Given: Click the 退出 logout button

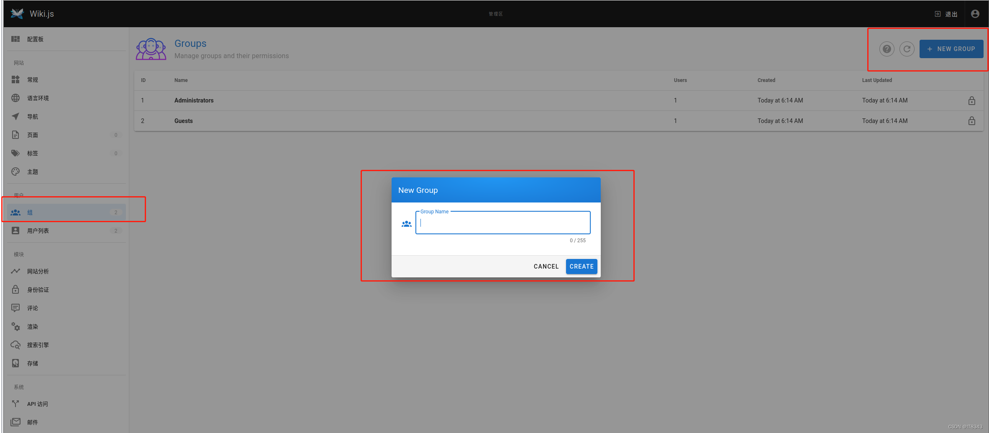Looking at the screenshot, I should pos(946,14).
